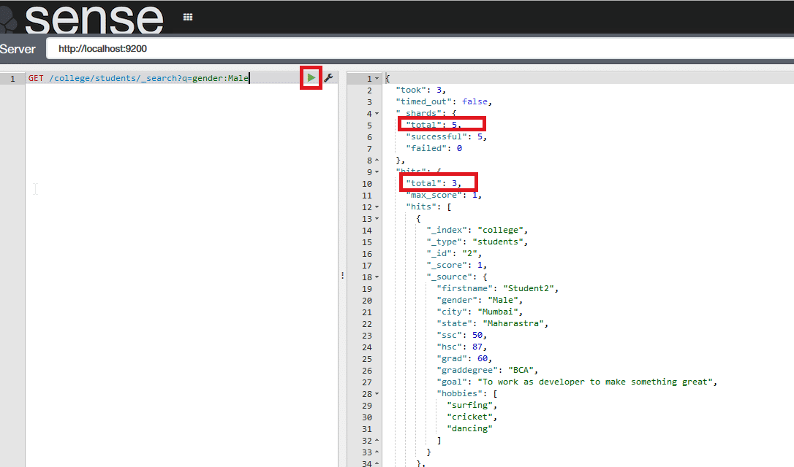The height and width of the screenshot is (467, 794).
Task: Collapse the _shards block on line 4
Action: pos(377,114)
